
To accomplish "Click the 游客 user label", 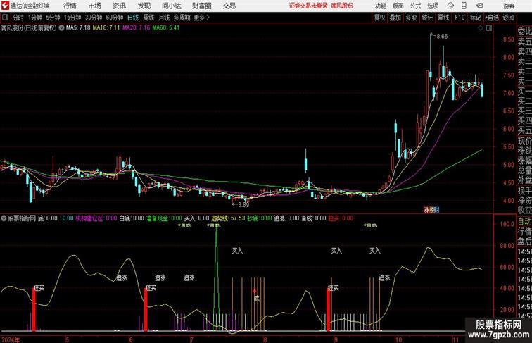I will click(509, 6).
